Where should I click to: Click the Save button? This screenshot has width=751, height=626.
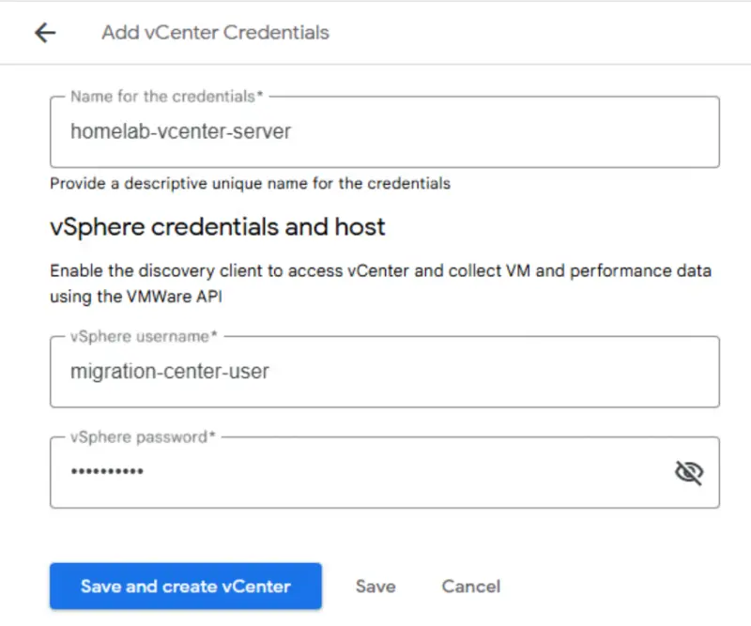click(375, 586)
